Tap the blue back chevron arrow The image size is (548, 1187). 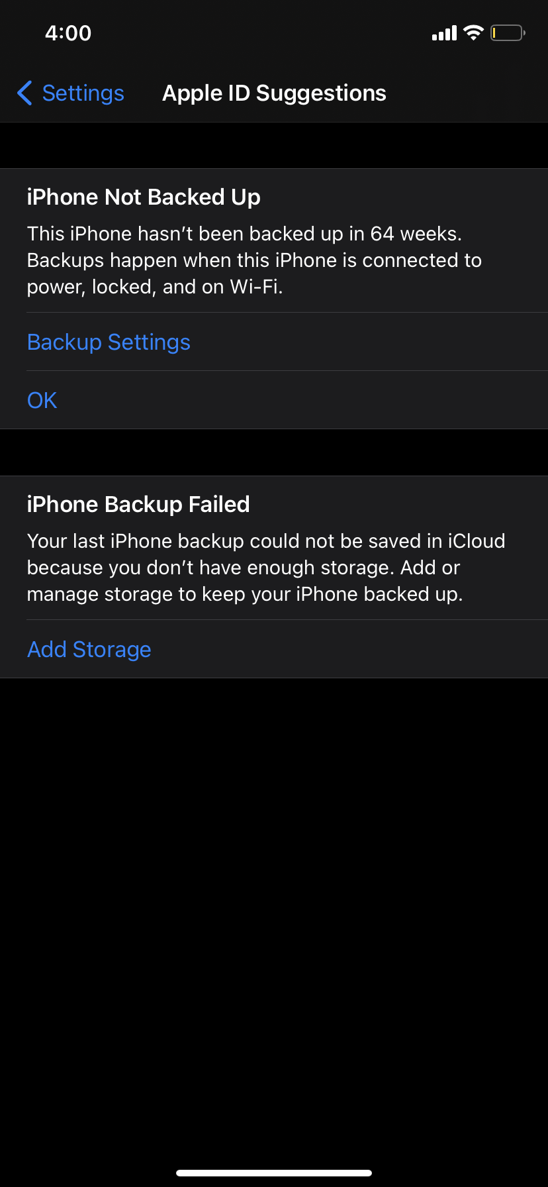24,93
